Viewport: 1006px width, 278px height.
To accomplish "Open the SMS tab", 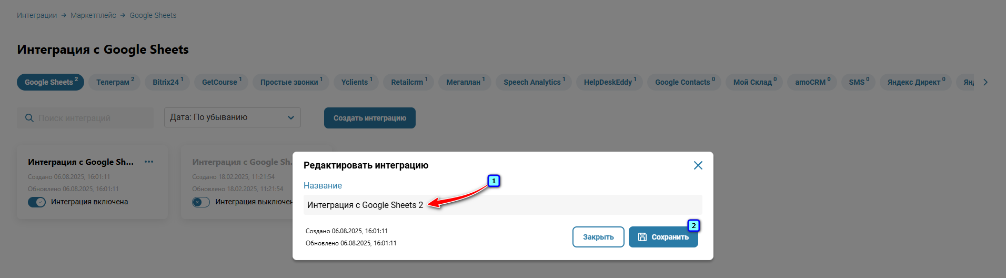I will tap(859, 82).
